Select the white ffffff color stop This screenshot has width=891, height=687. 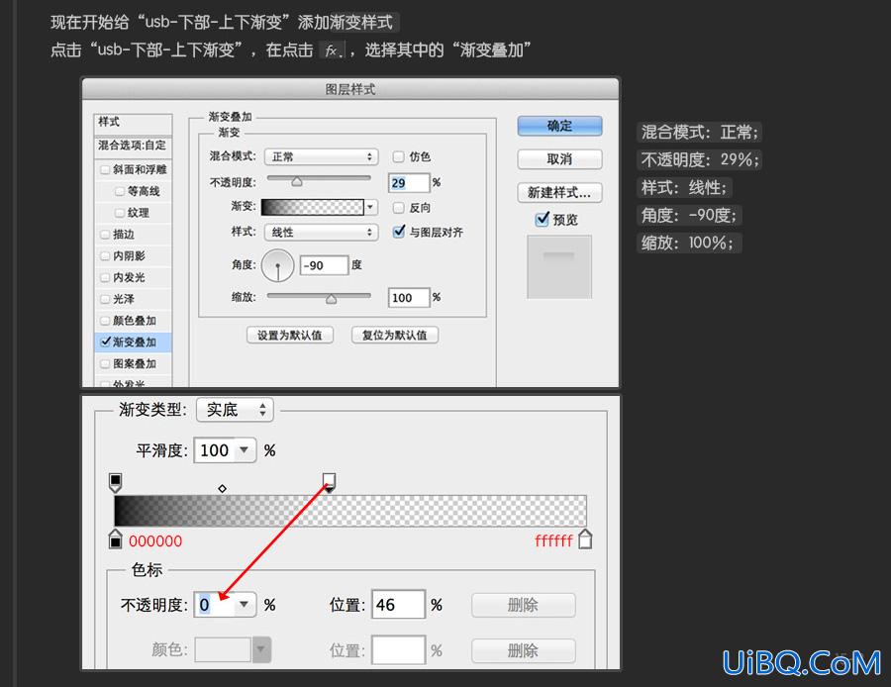pos(585,540)
